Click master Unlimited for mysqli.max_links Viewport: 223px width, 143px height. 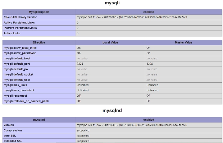[152, 85]
